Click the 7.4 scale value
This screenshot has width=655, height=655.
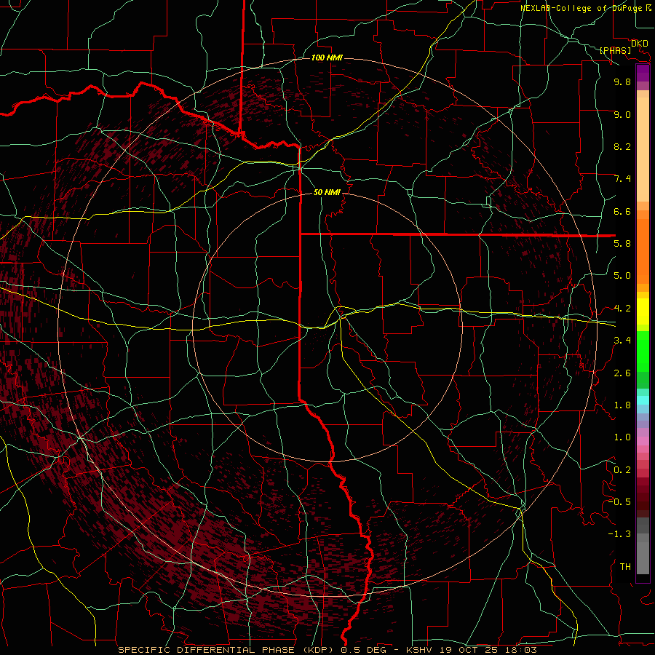[622, 179]
